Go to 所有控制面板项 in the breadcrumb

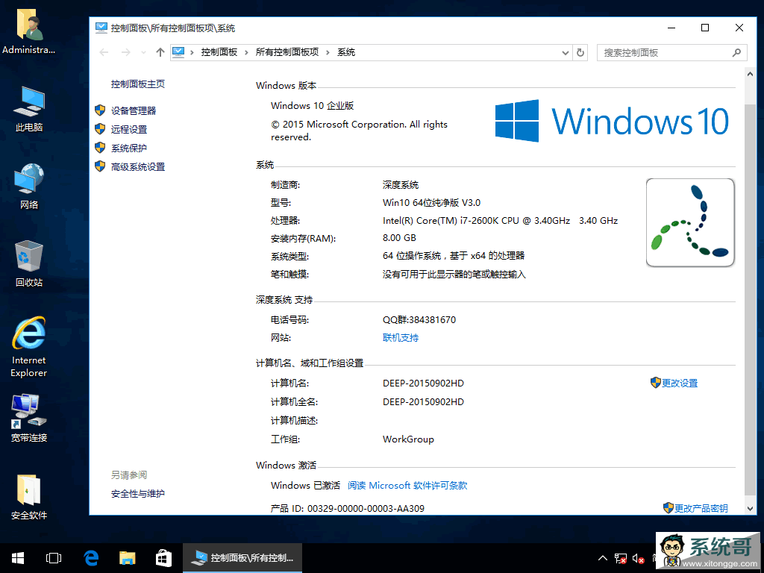pos(287,52)
